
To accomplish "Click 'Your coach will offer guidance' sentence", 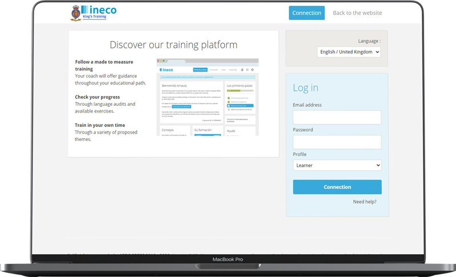I will click(111, 80).
